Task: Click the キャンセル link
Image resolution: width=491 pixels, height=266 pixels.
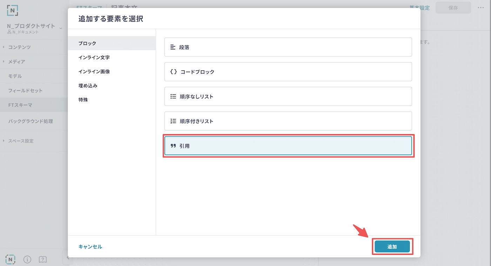Action: (90, 247)
